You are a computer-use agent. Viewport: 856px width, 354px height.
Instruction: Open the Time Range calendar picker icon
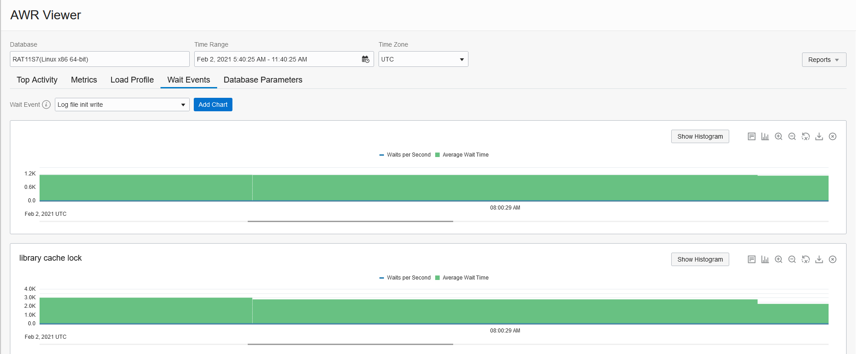(x=366, y=59)
